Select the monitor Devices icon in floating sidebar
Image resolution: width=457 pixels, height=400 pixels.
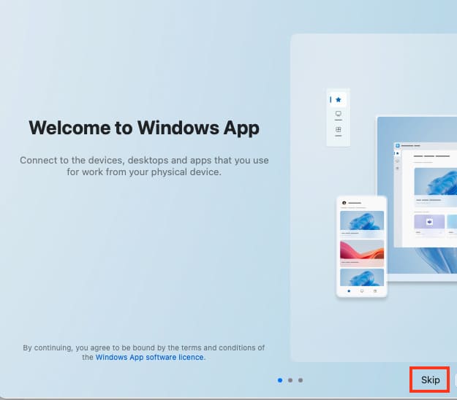click(x=338, y=115)
